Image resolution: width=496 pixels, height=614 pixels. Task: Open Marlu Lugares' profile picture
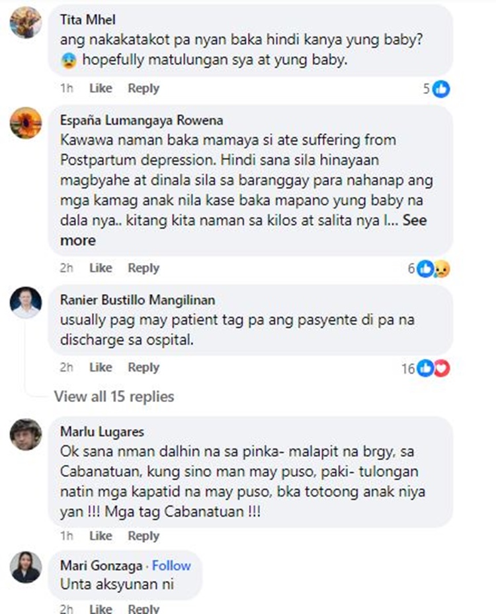point(26,434)
